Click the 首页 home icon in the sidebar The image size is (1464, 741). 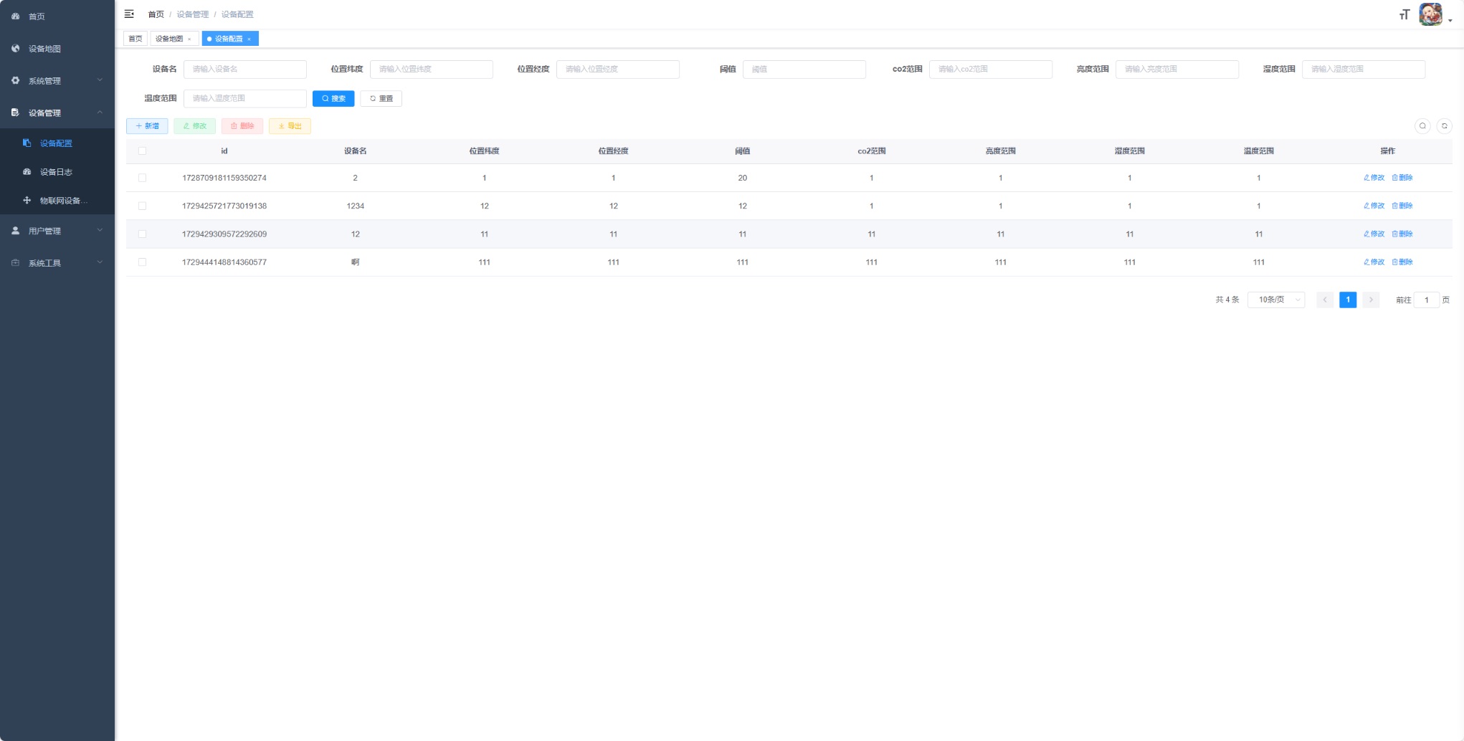click(x=15, y=16)
